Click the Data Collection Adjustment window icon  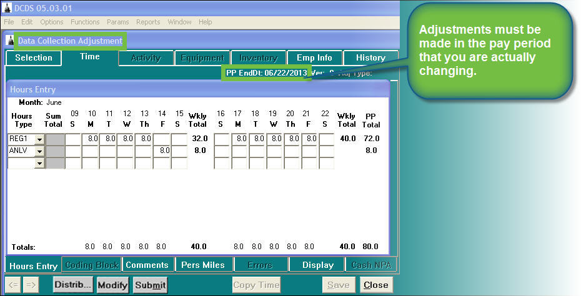click(11, 41)
